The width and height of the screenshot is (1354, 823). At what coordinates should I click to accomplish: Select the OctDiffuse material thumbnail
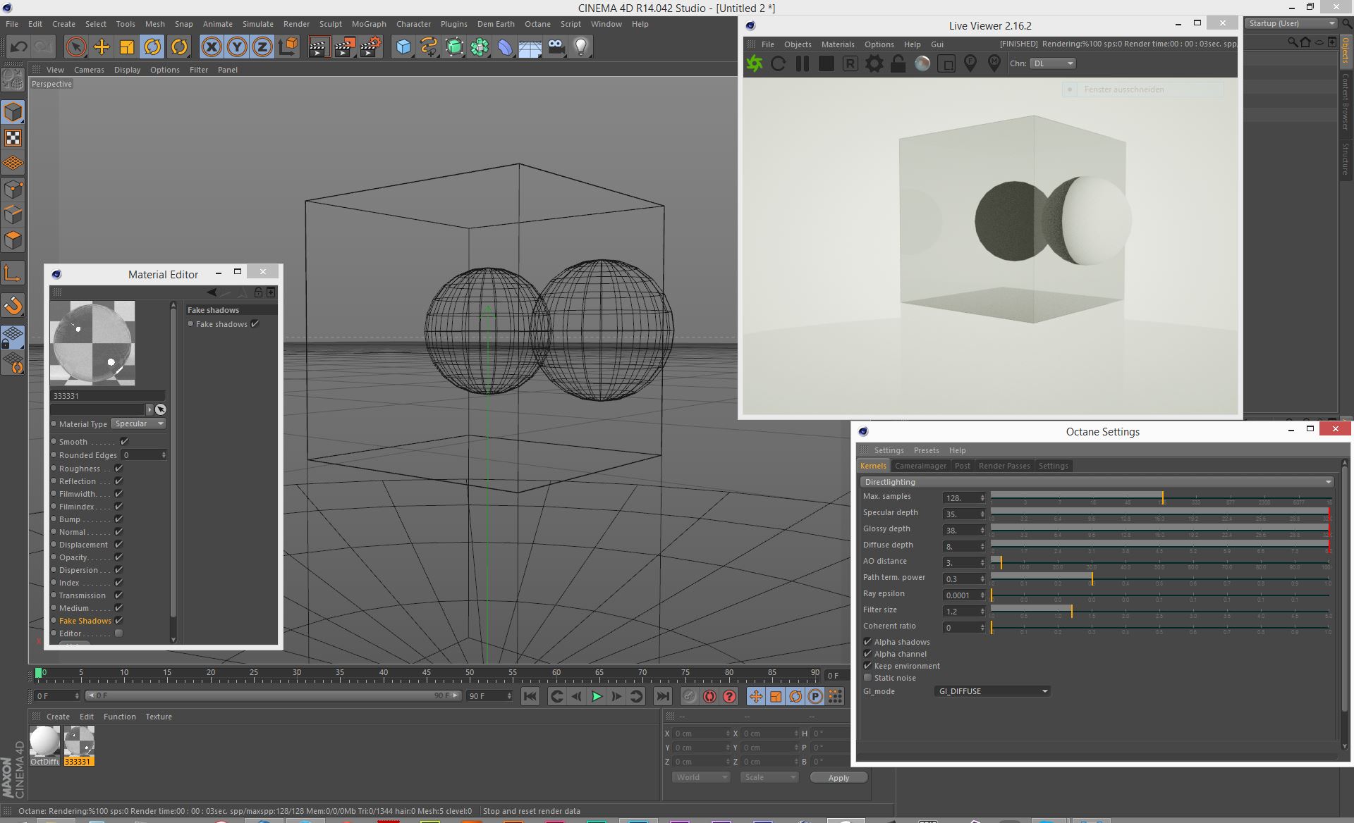44,741
